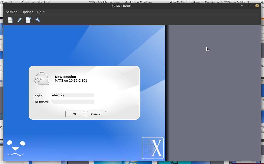Viewport: 264px width, 164px height.
Task: Click the "Password:" label
Action: 41,102
